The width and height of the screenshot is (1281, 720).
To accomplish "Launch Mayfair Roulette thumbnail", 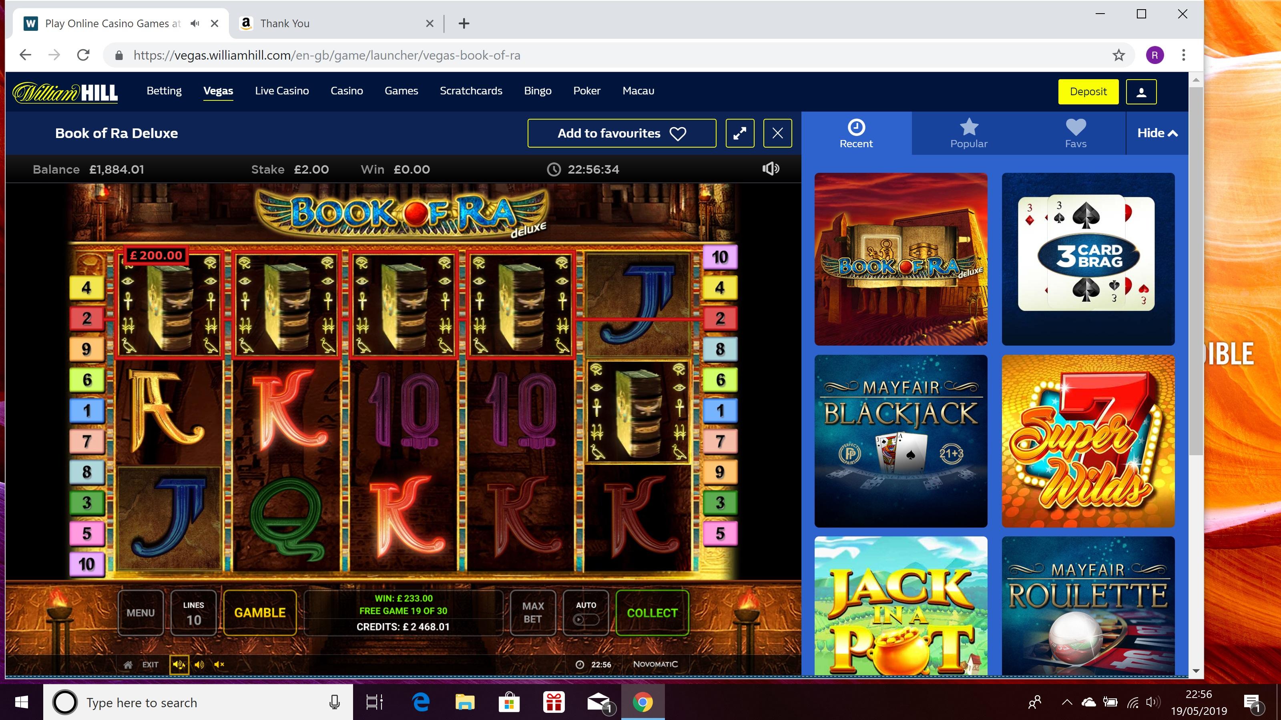I will click(1088, 606).
